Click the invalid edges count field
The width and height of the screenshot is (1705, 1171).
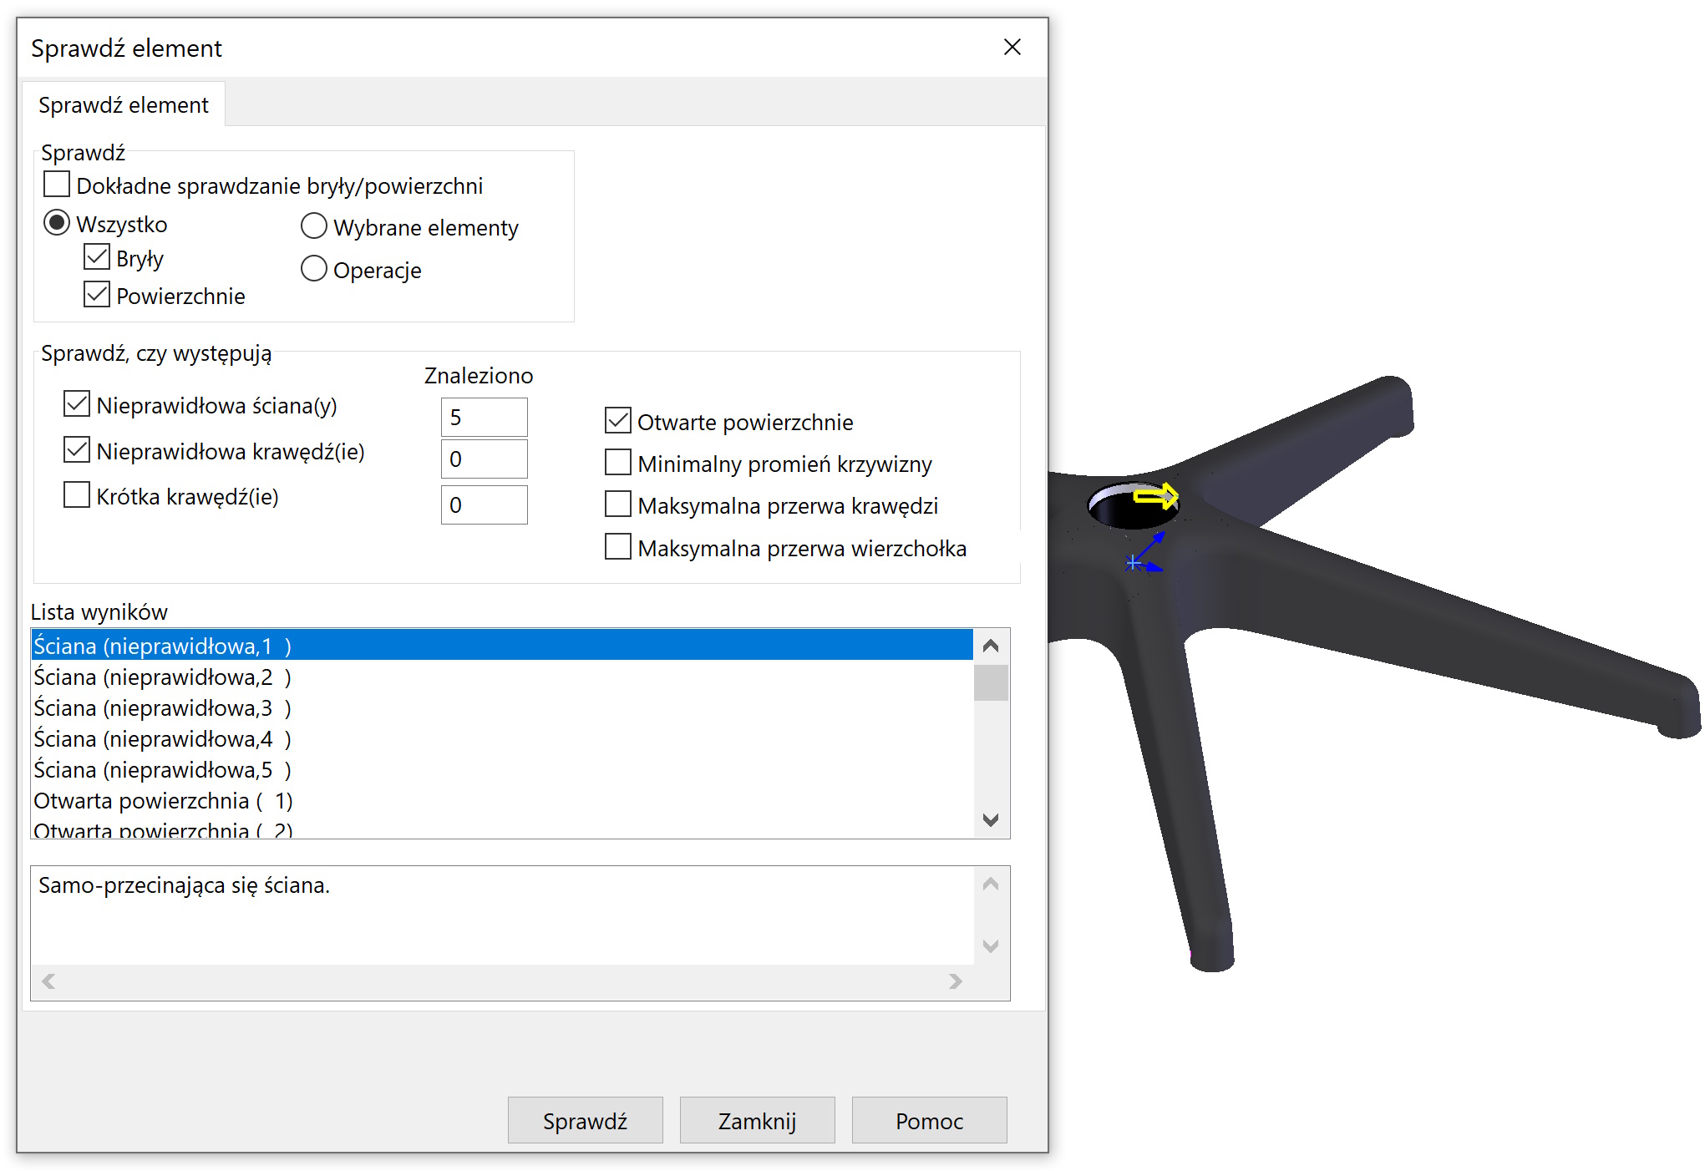pyautogui.click(x=485, y=459)
